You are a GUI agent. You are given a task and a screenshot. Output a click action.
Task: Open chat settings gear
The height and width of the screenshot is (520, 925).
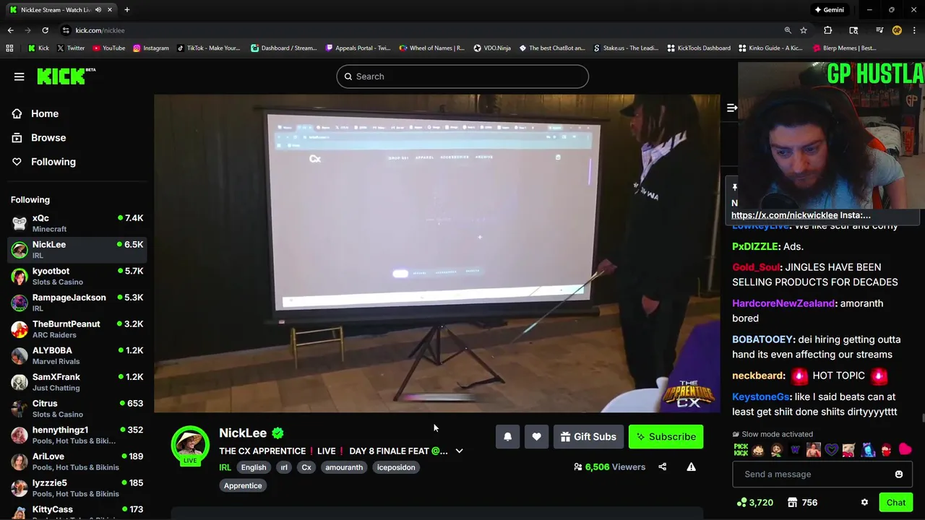(x=864, y=503)
